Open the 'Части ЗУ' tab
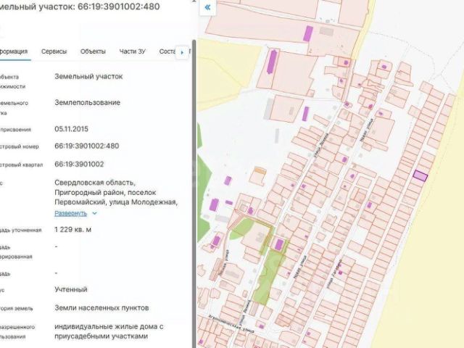The image size is (464, 348). [132, 51]
